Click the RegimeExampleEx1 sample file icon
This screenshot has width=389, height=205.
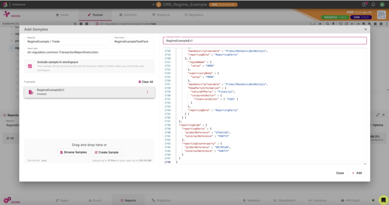tap(31, 92)
